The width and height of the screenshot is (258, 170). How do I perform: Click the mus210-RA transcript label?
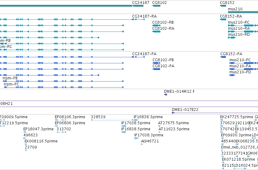point(239,28)
